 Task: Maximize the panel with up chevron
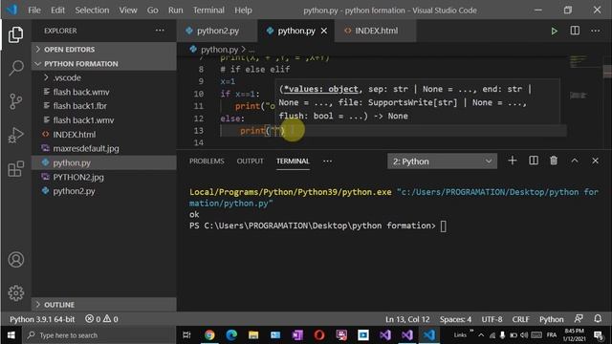[575, 161]
